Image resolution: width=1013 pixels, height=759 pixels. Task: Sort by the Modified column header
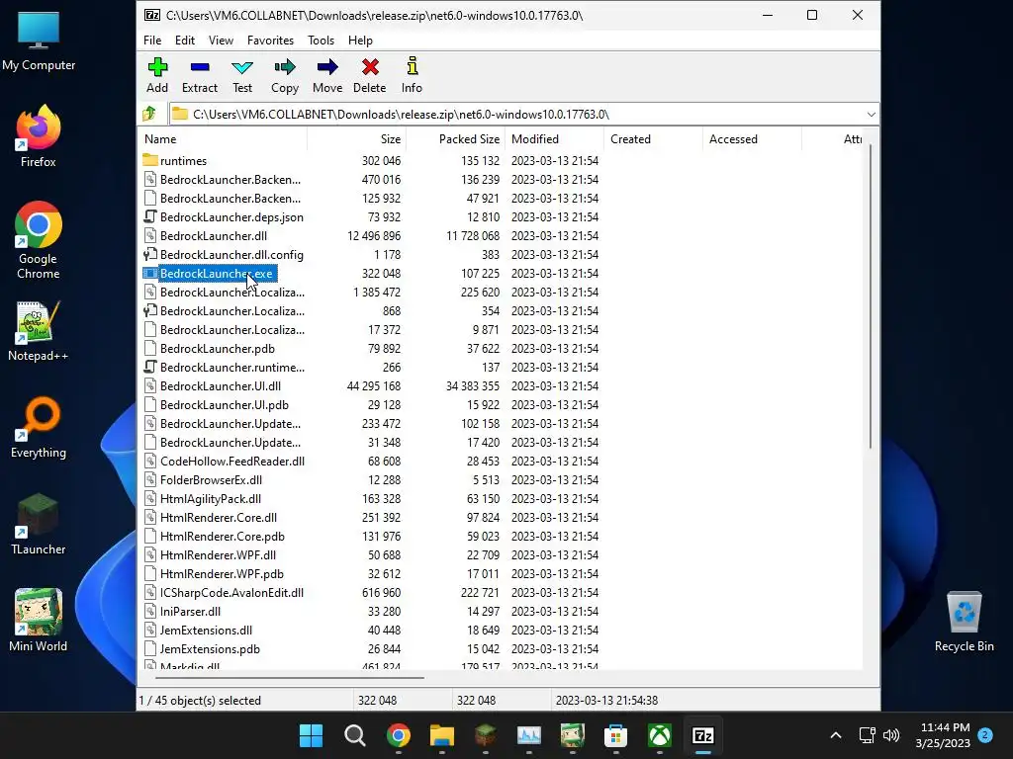pyautogui.click(x=555, y=138)
